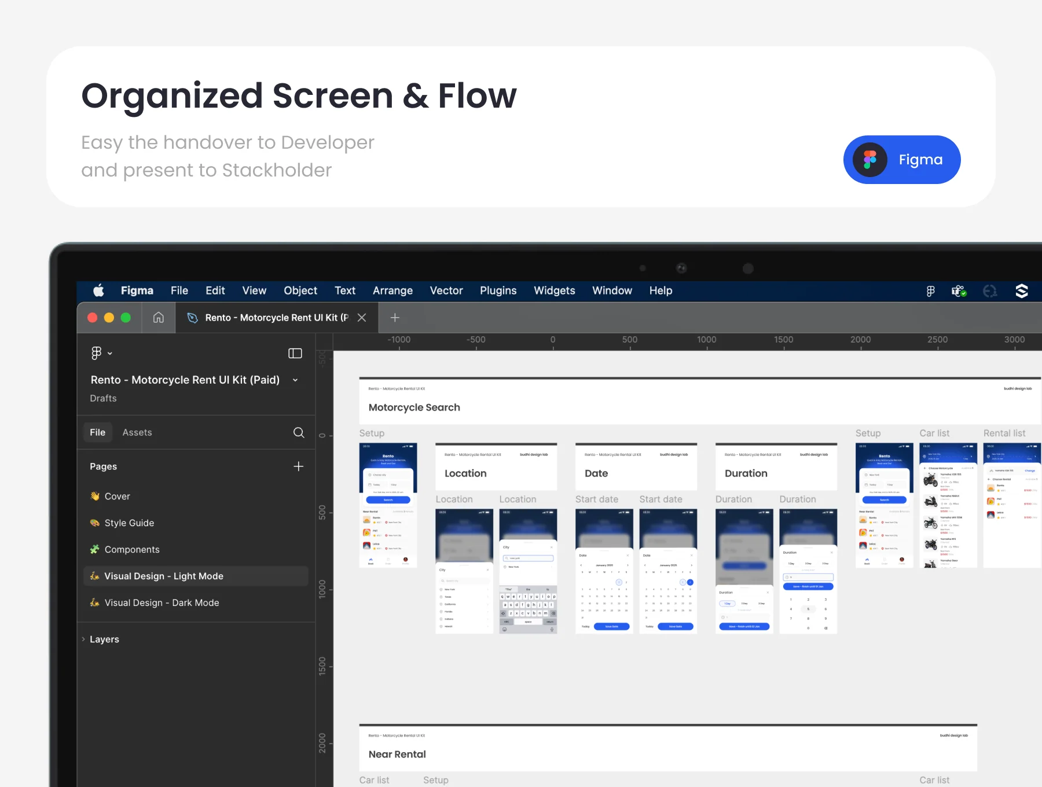This screenshot has height=787, width=1042.
Task: Open a new tab with plus button
Action: [395, 318]
